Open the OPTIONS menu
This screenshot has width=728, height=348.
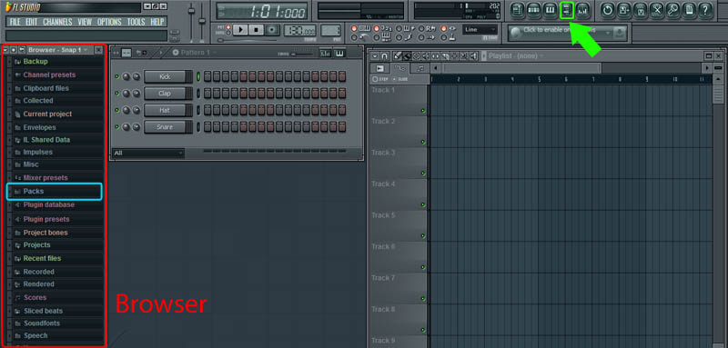(109, 22)
